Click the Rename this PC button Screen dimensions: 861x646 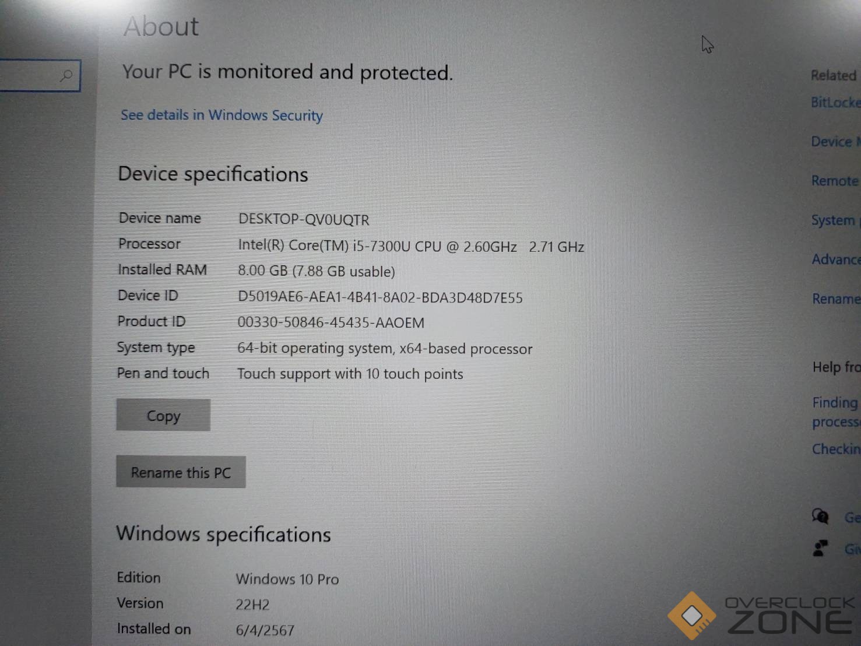click(181, 472)
